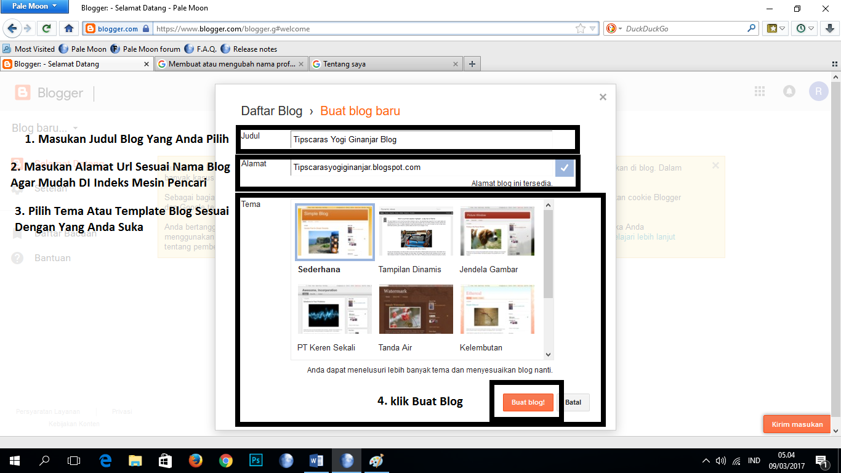Click blogger.com site identity badge
This screenshot has width=841, height=473.
click(117, 28)
